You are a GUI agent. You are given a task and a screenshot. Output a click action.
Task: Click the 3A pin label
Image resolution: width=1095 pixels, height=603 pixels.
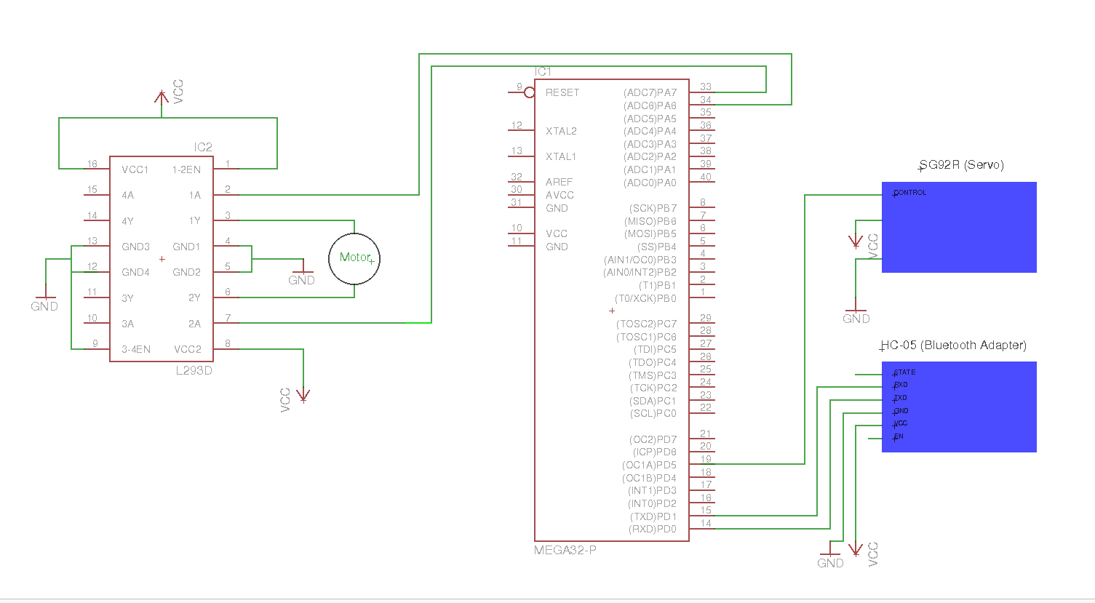pyautogui.click(x=128, y=324)
